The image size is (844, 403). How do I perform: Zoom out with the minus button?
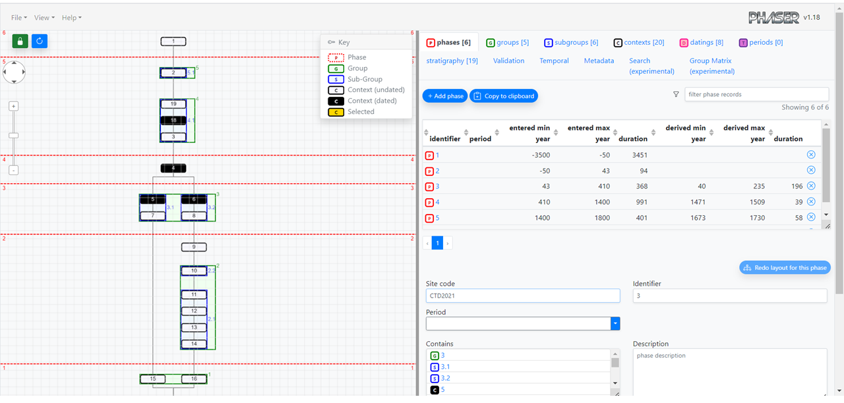(x=14, y=170)
